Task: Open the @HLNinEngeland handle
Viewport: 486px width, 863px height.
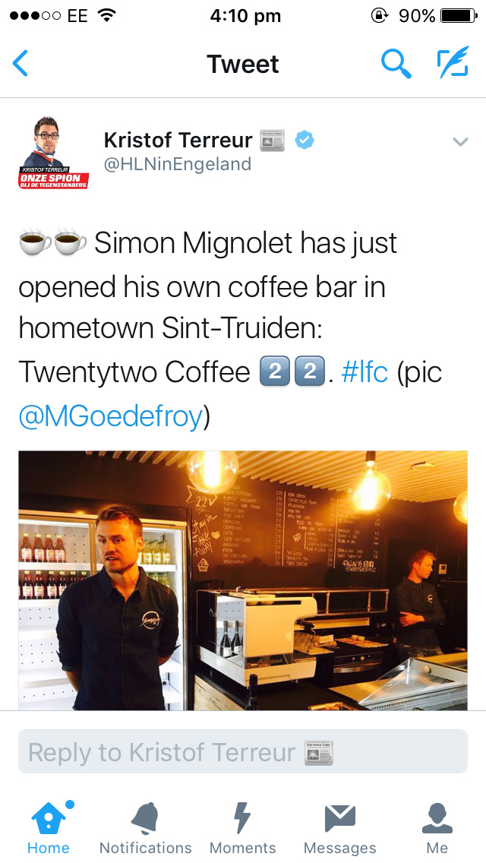Action: (x=177, y=165)
